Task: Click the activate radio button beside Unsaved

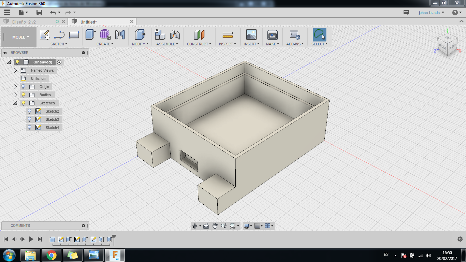Action: click(59, 62)
